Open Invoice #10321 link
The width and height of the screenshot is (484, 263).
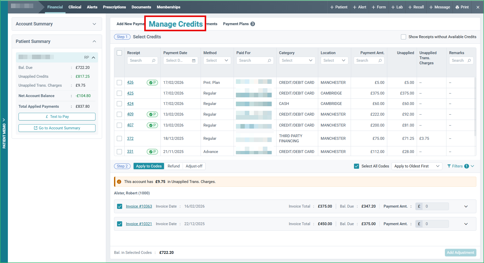click(139, 224)
